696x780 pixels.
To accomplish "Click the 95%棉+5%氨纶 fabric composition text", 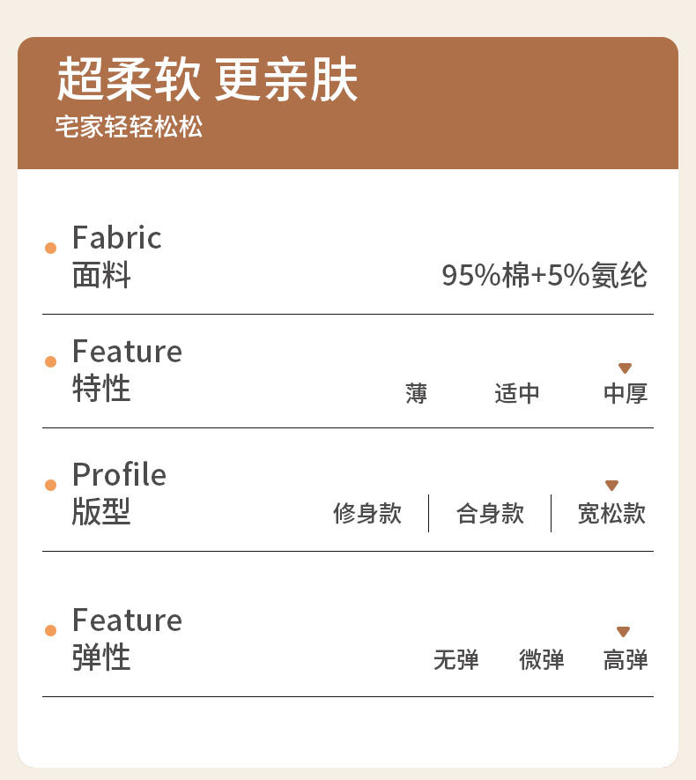I will [544, 276].
